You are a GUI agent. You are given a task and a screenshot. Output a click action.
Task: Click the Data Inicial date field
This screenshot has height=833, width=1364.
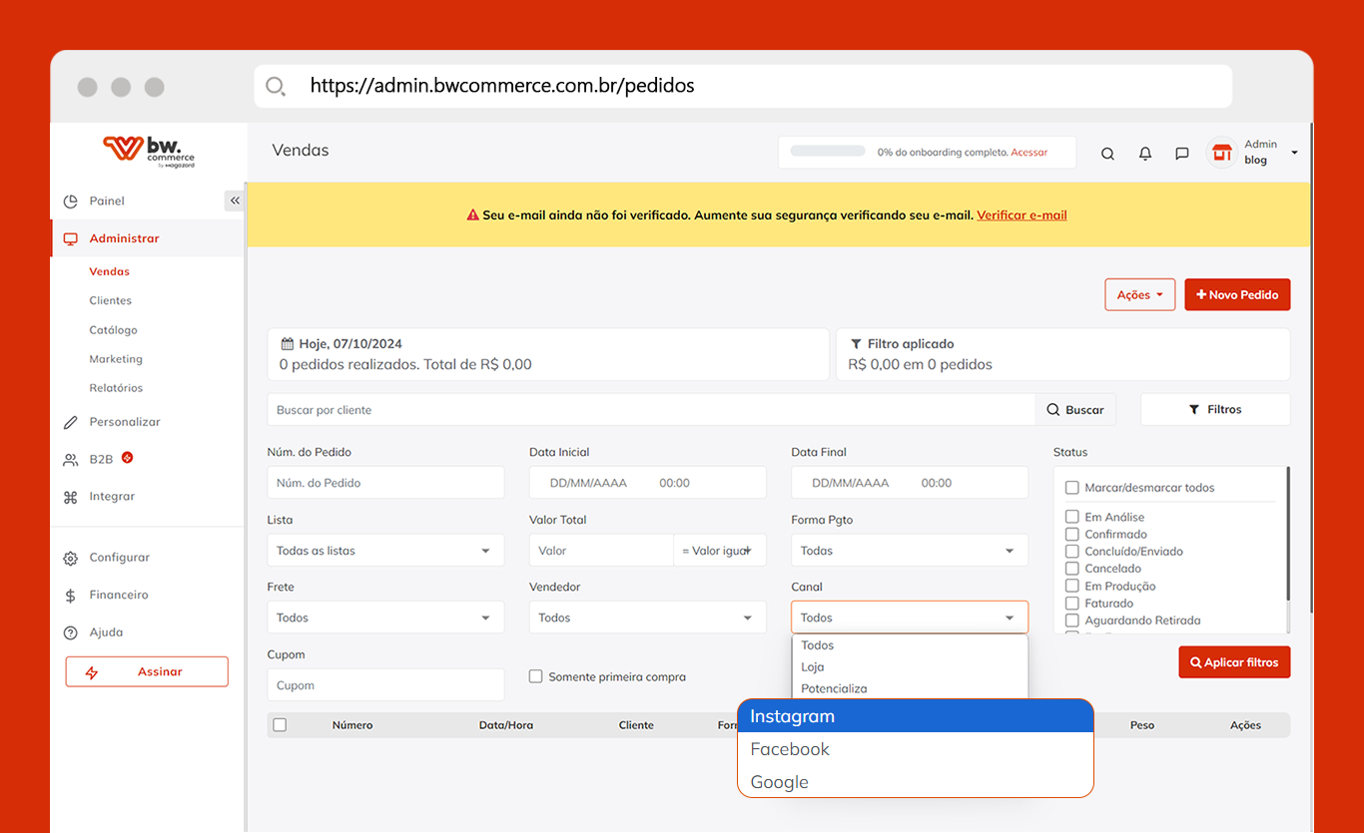647,483
